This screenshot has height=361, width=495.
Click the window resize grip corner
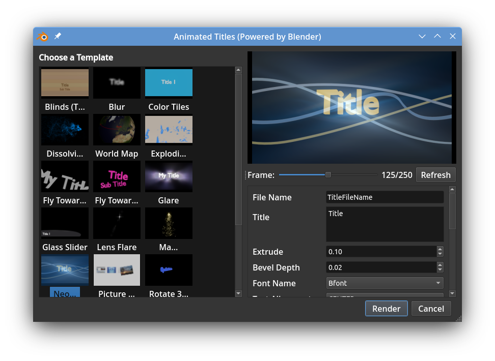click(459, 319)
